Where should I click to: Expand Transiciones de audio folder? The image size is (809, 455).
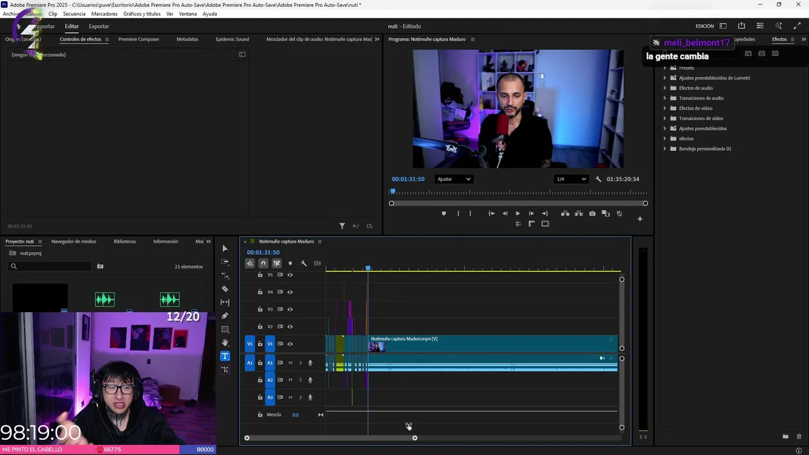(x=664, y=98)
